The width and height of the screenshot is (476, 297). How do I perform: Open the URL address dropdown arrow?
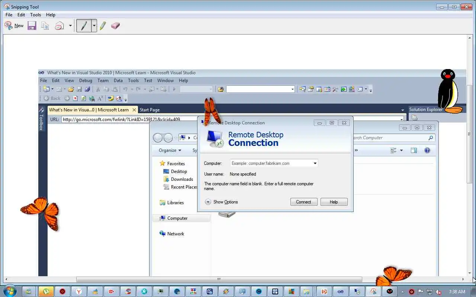(x=402, y=119)
